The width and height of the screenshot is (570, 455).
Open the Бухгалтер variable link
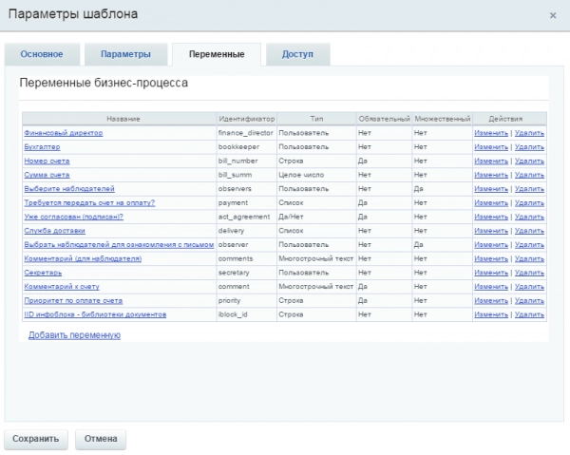(43, 147)
